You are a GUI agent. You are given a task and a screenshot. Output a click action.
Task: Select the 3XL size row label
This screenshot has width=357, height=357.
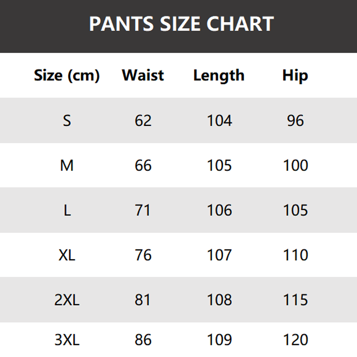[x=66, y=340]
